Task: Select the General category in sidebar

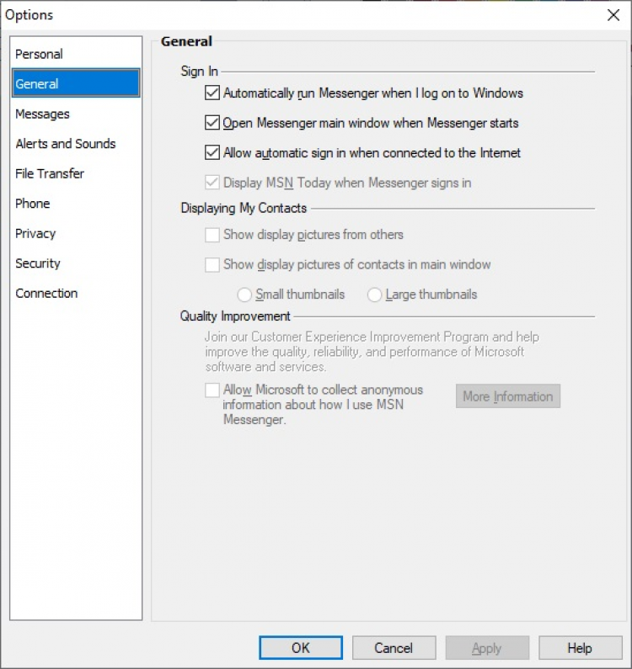Action: click(76, 82)
